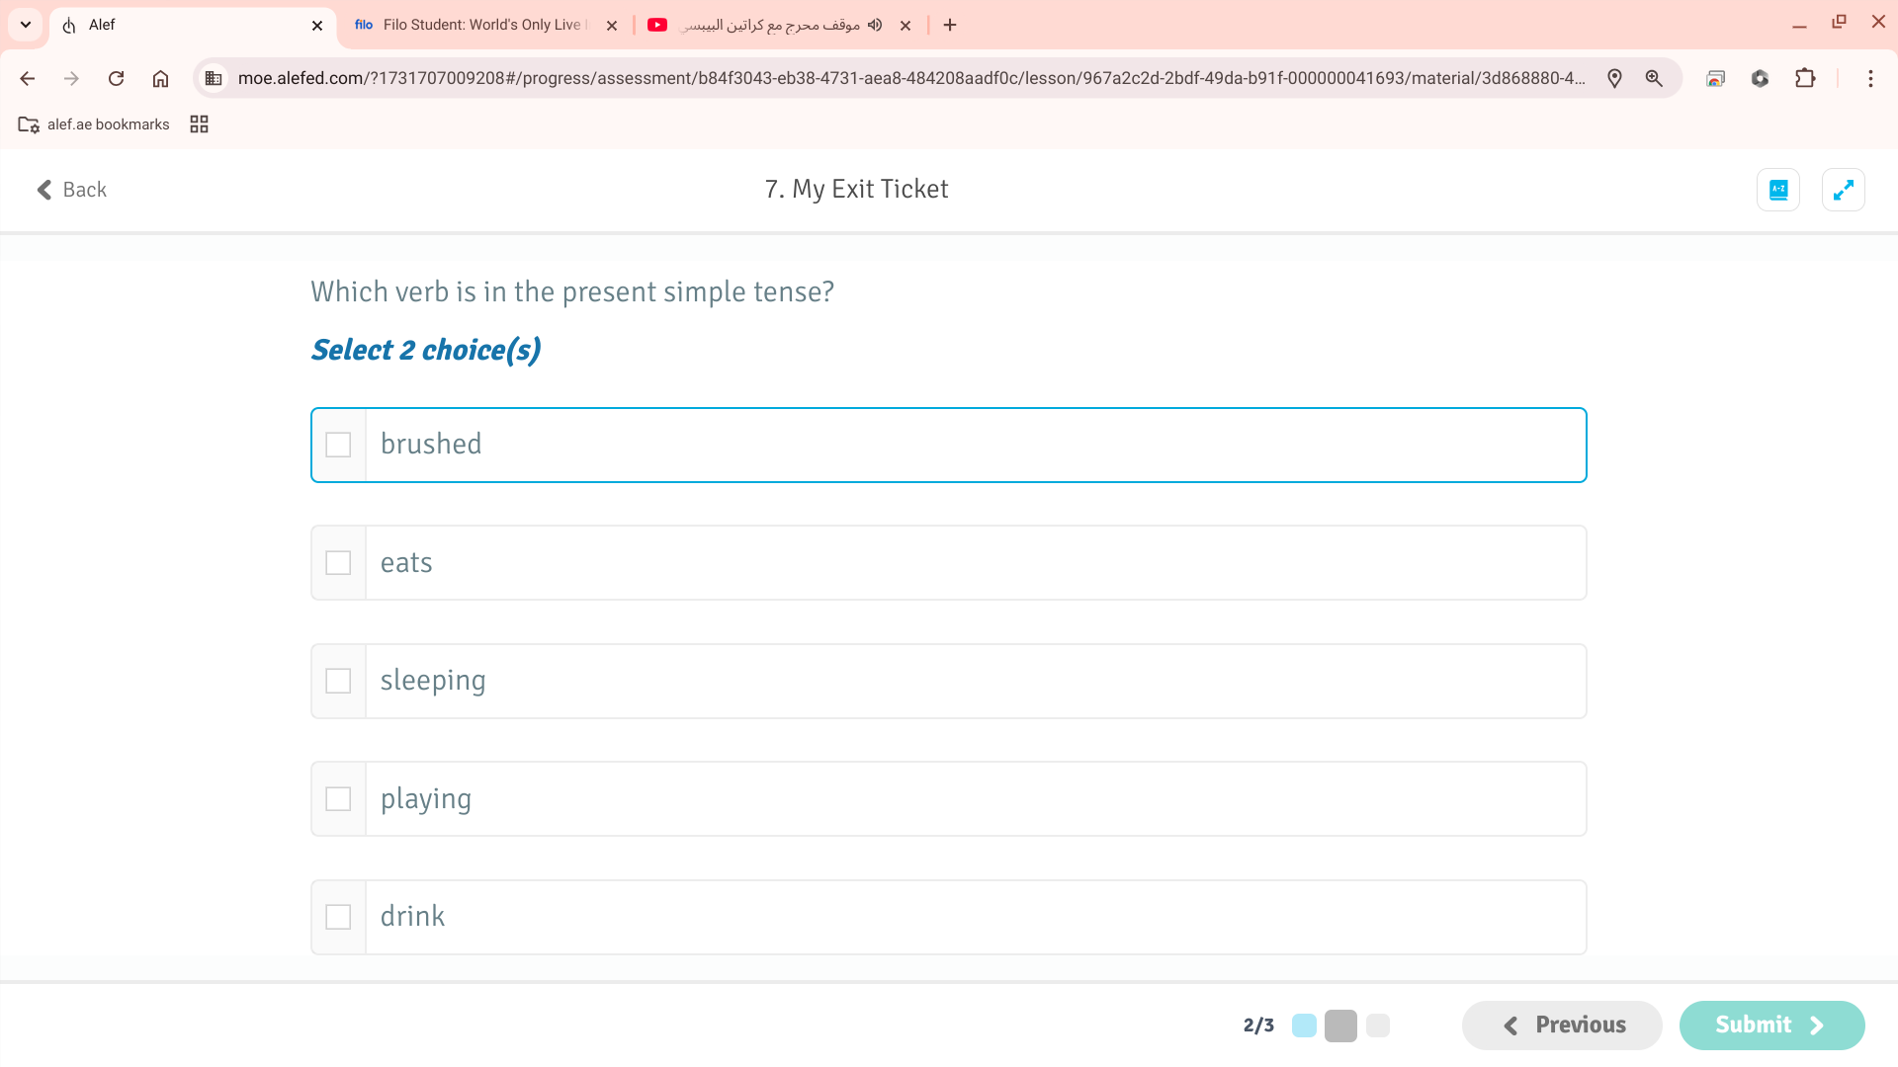Screen dimensions: 1898x1067
Task: Open the A-Z glossary icon
Action: (1777, 190)
